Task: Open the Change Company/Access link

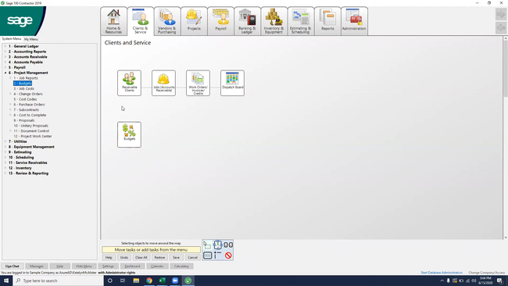Action: (487, 273)
